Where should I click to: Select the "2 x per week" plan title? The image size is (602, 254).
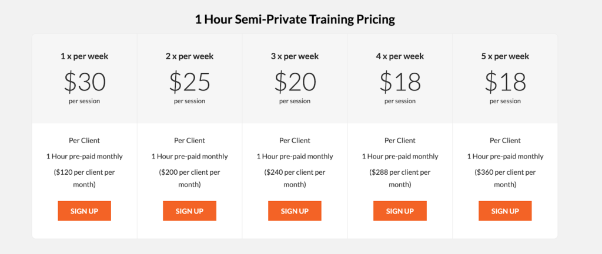189,56
